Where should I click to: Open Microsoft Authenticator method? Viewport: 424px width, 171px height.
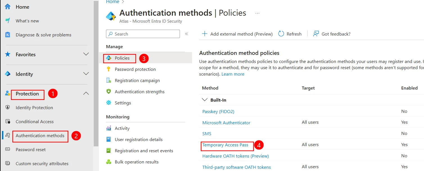coord(226,123)
